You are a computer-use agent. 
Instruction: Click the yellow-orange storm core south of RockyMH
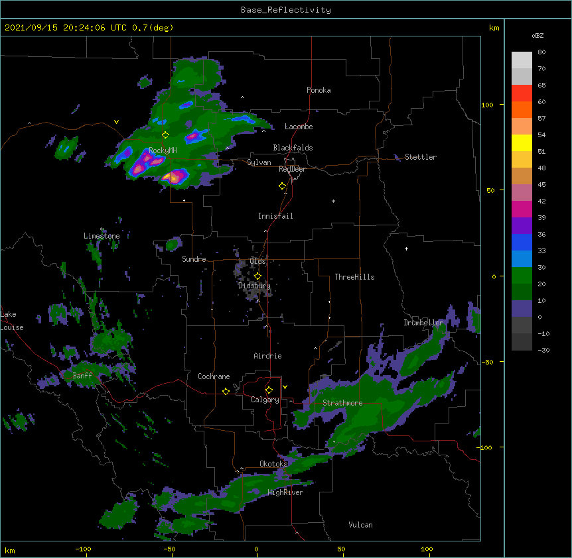coord(174,177)
